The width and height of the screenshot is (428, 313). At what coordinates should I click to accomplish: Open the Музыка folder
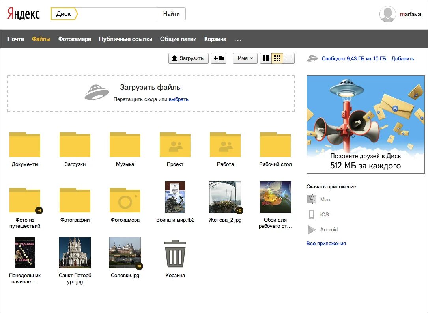click(125, 145)
